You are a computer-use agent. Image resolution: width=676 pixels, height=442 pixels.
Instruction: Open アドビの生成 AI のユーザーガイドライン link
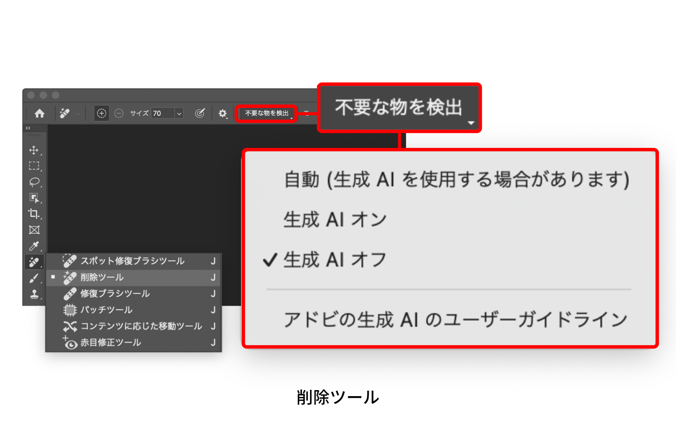(x=455, y=320)
